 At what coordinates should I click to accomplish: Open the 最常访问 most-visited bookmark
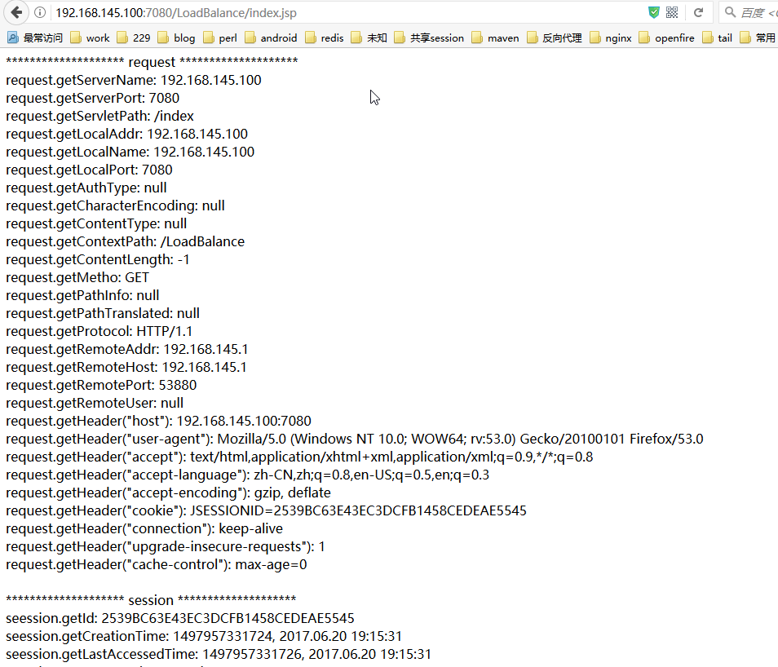coord(35,38)
